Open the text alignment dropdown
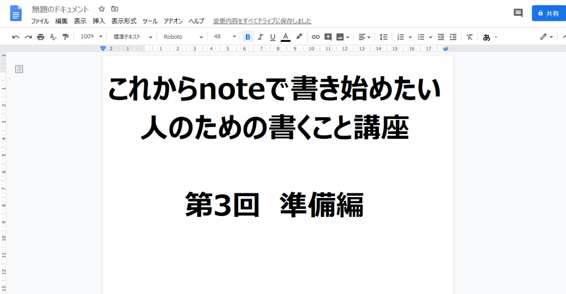Viewport: 566px width, 294px height. pyautogui.click(x=364, y=37)
